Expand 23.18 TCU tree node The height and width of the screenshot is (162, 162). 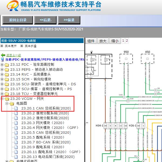[2, 94]
